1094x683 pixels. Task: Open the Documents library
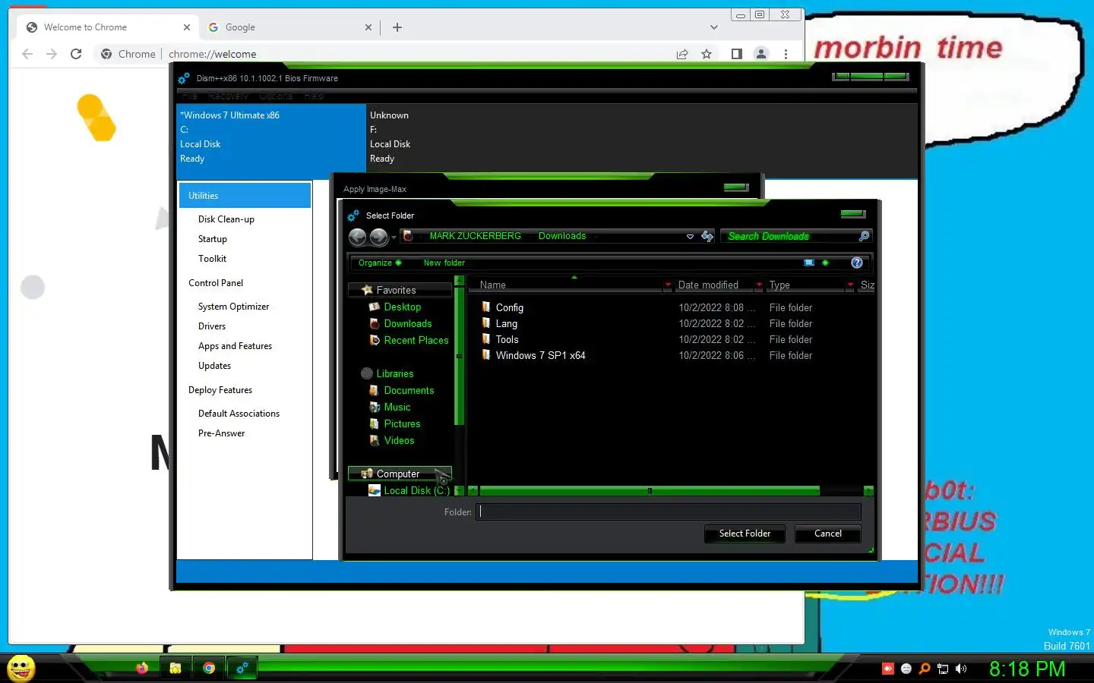409,390
